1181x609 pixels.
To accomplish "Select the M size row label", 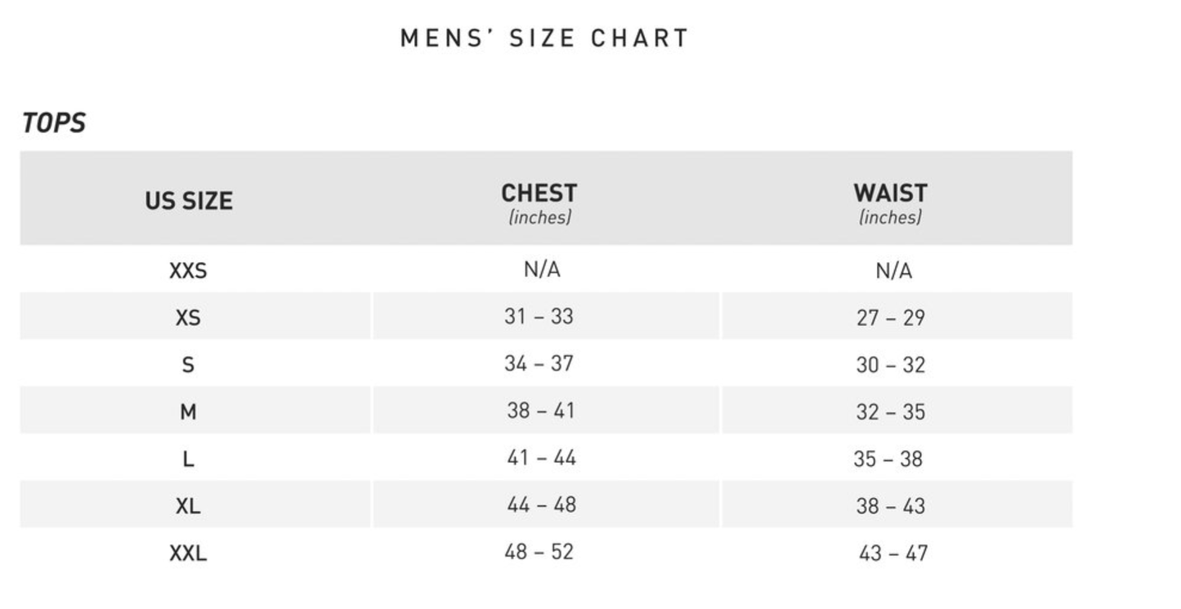I will (188, 412).
